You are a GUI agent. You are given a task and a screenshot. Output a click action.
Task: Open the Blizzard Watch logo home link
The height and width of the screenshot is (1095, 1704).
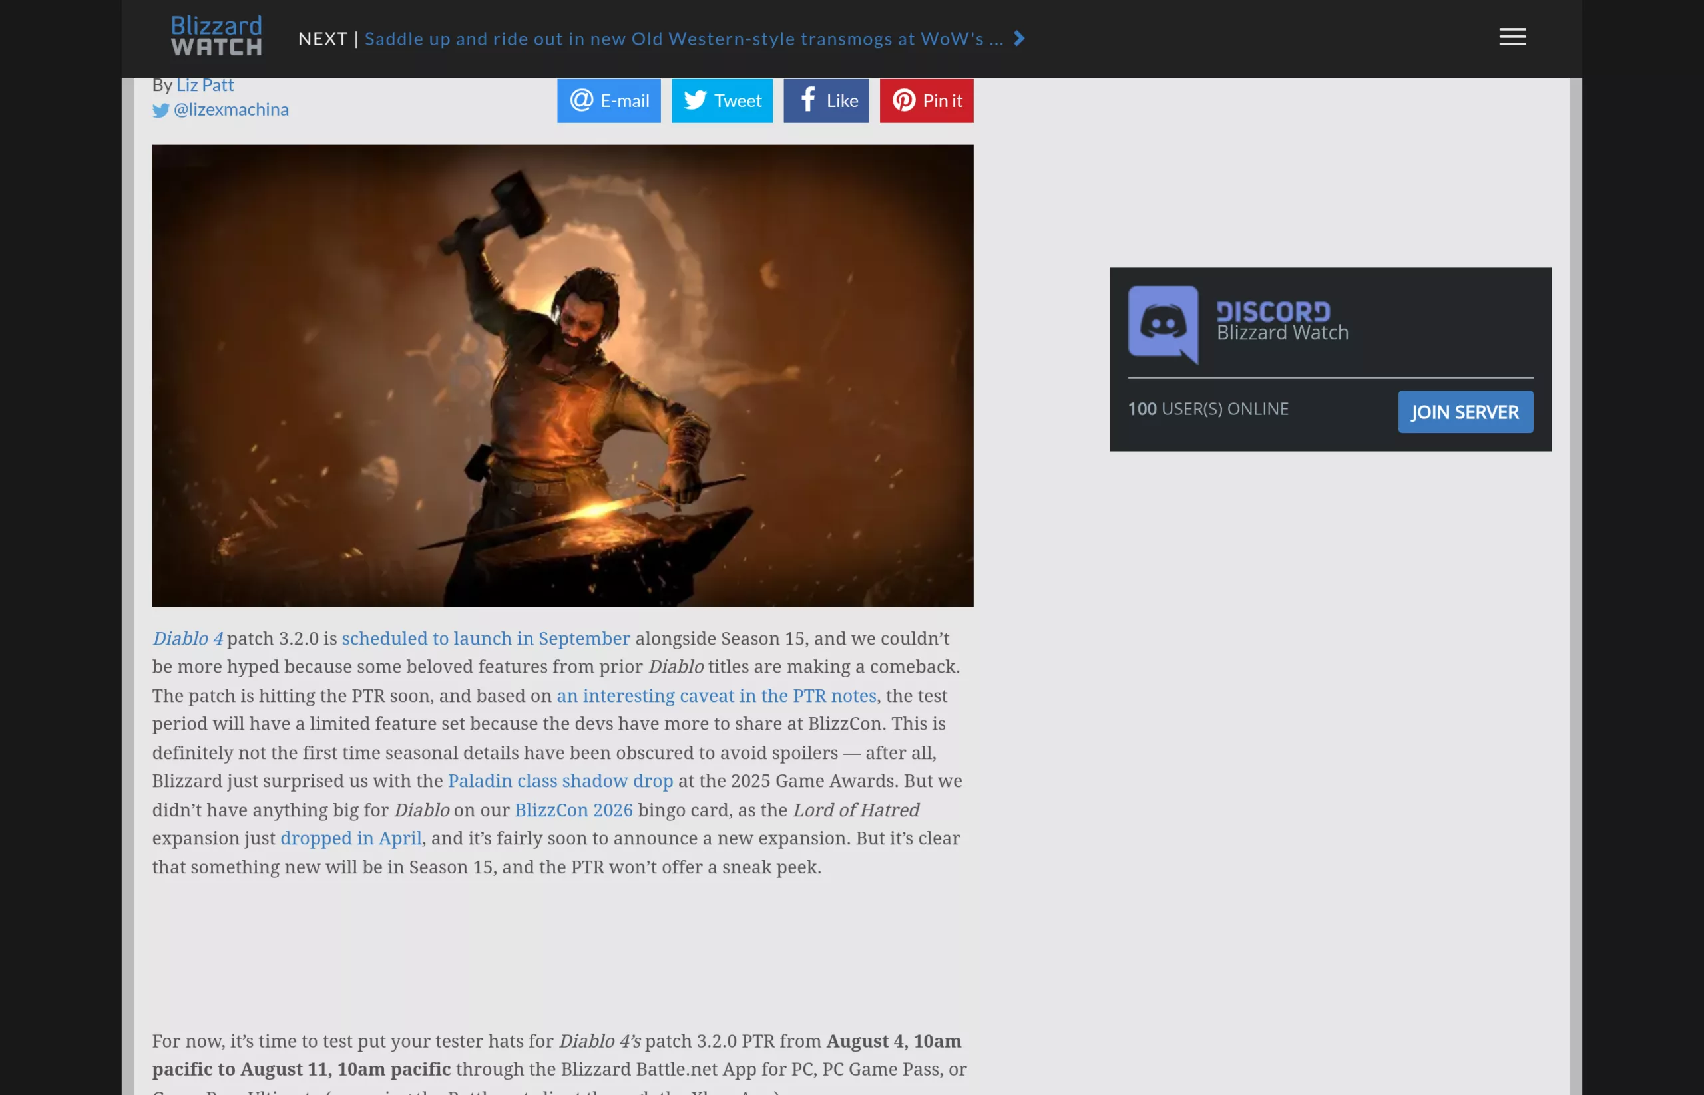(216, 35)
